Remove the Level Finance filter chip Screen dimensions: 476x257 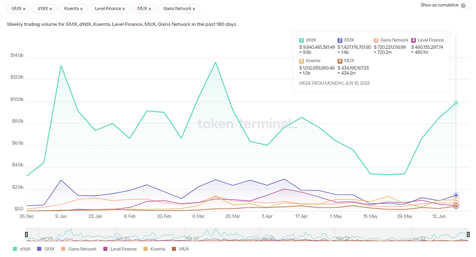tap(124, 9)
